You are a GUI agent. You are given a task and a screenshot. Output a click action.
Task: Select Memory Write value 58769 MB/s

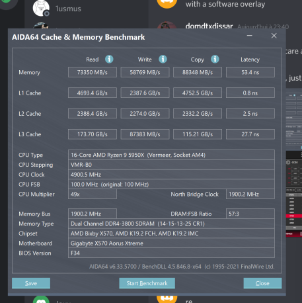pyautogui.click(x=145, y=72)
